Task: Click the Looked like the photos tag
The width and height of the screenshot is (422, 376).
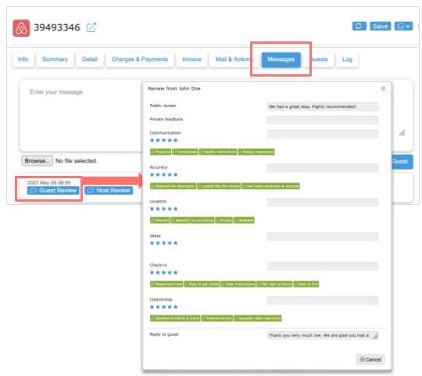Action: pyautogui.click(x=219, y=186)
